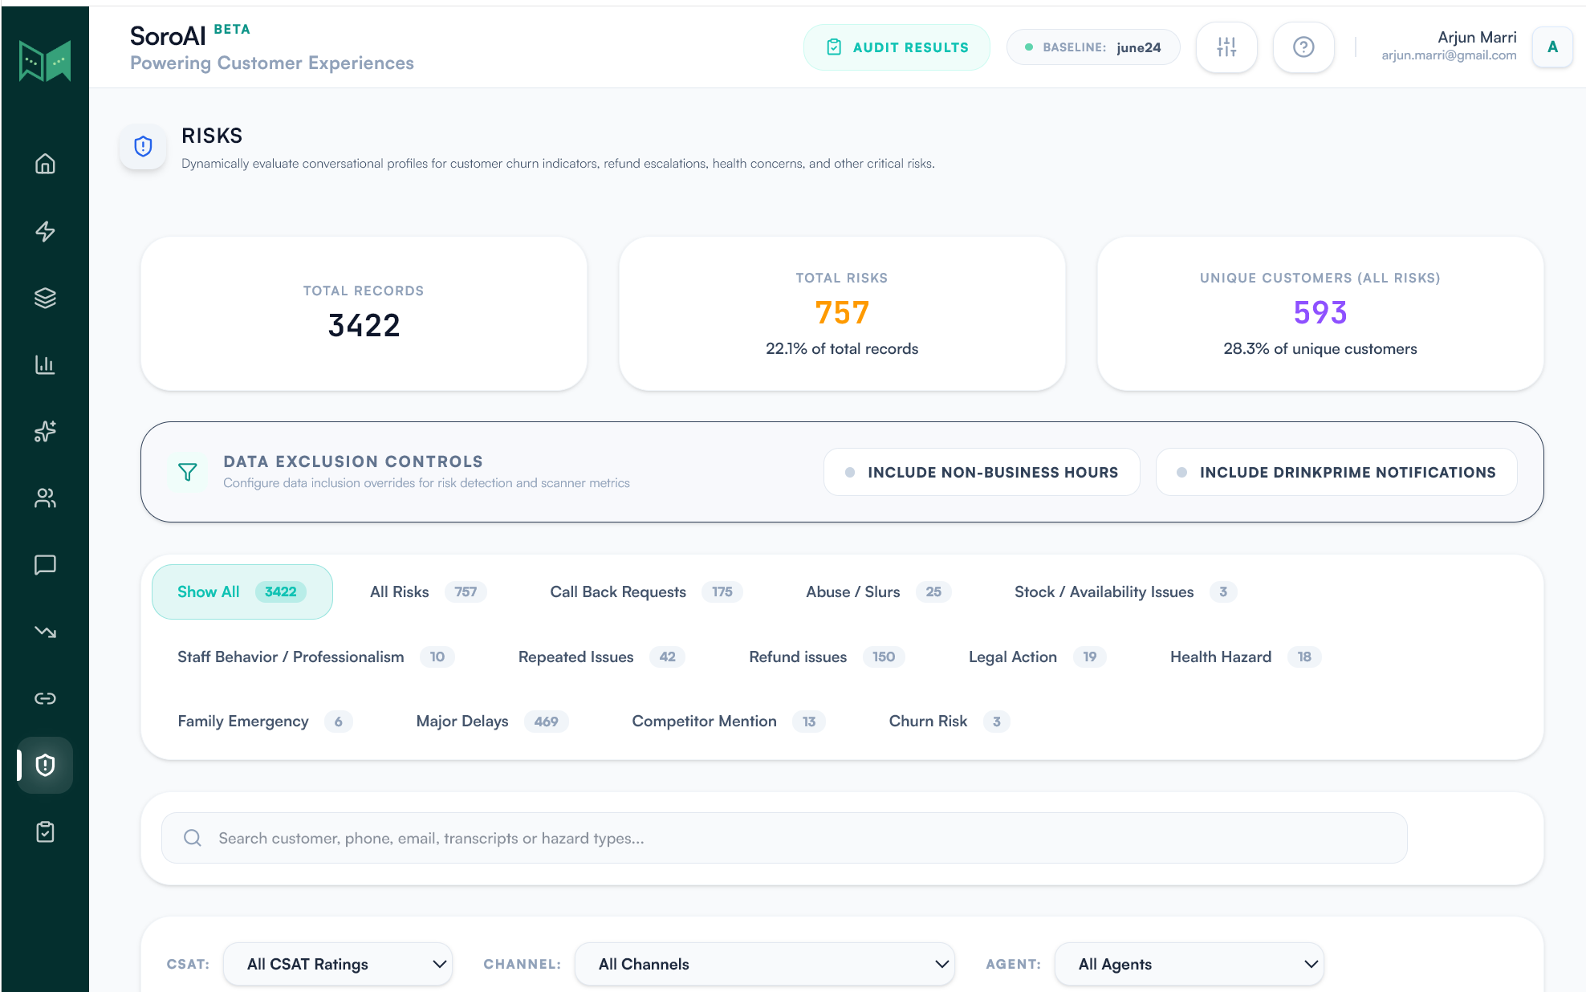Click the Risks page shield header icon
Screen dimensions: 1586x992
pyautogui.click(x=143, y=147)
